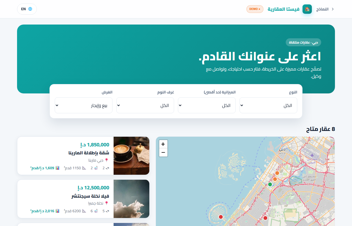Open the غرف النوم dropdown
Image resolution: width=352 pixels, height=226 pixels.
coord(145,105)
